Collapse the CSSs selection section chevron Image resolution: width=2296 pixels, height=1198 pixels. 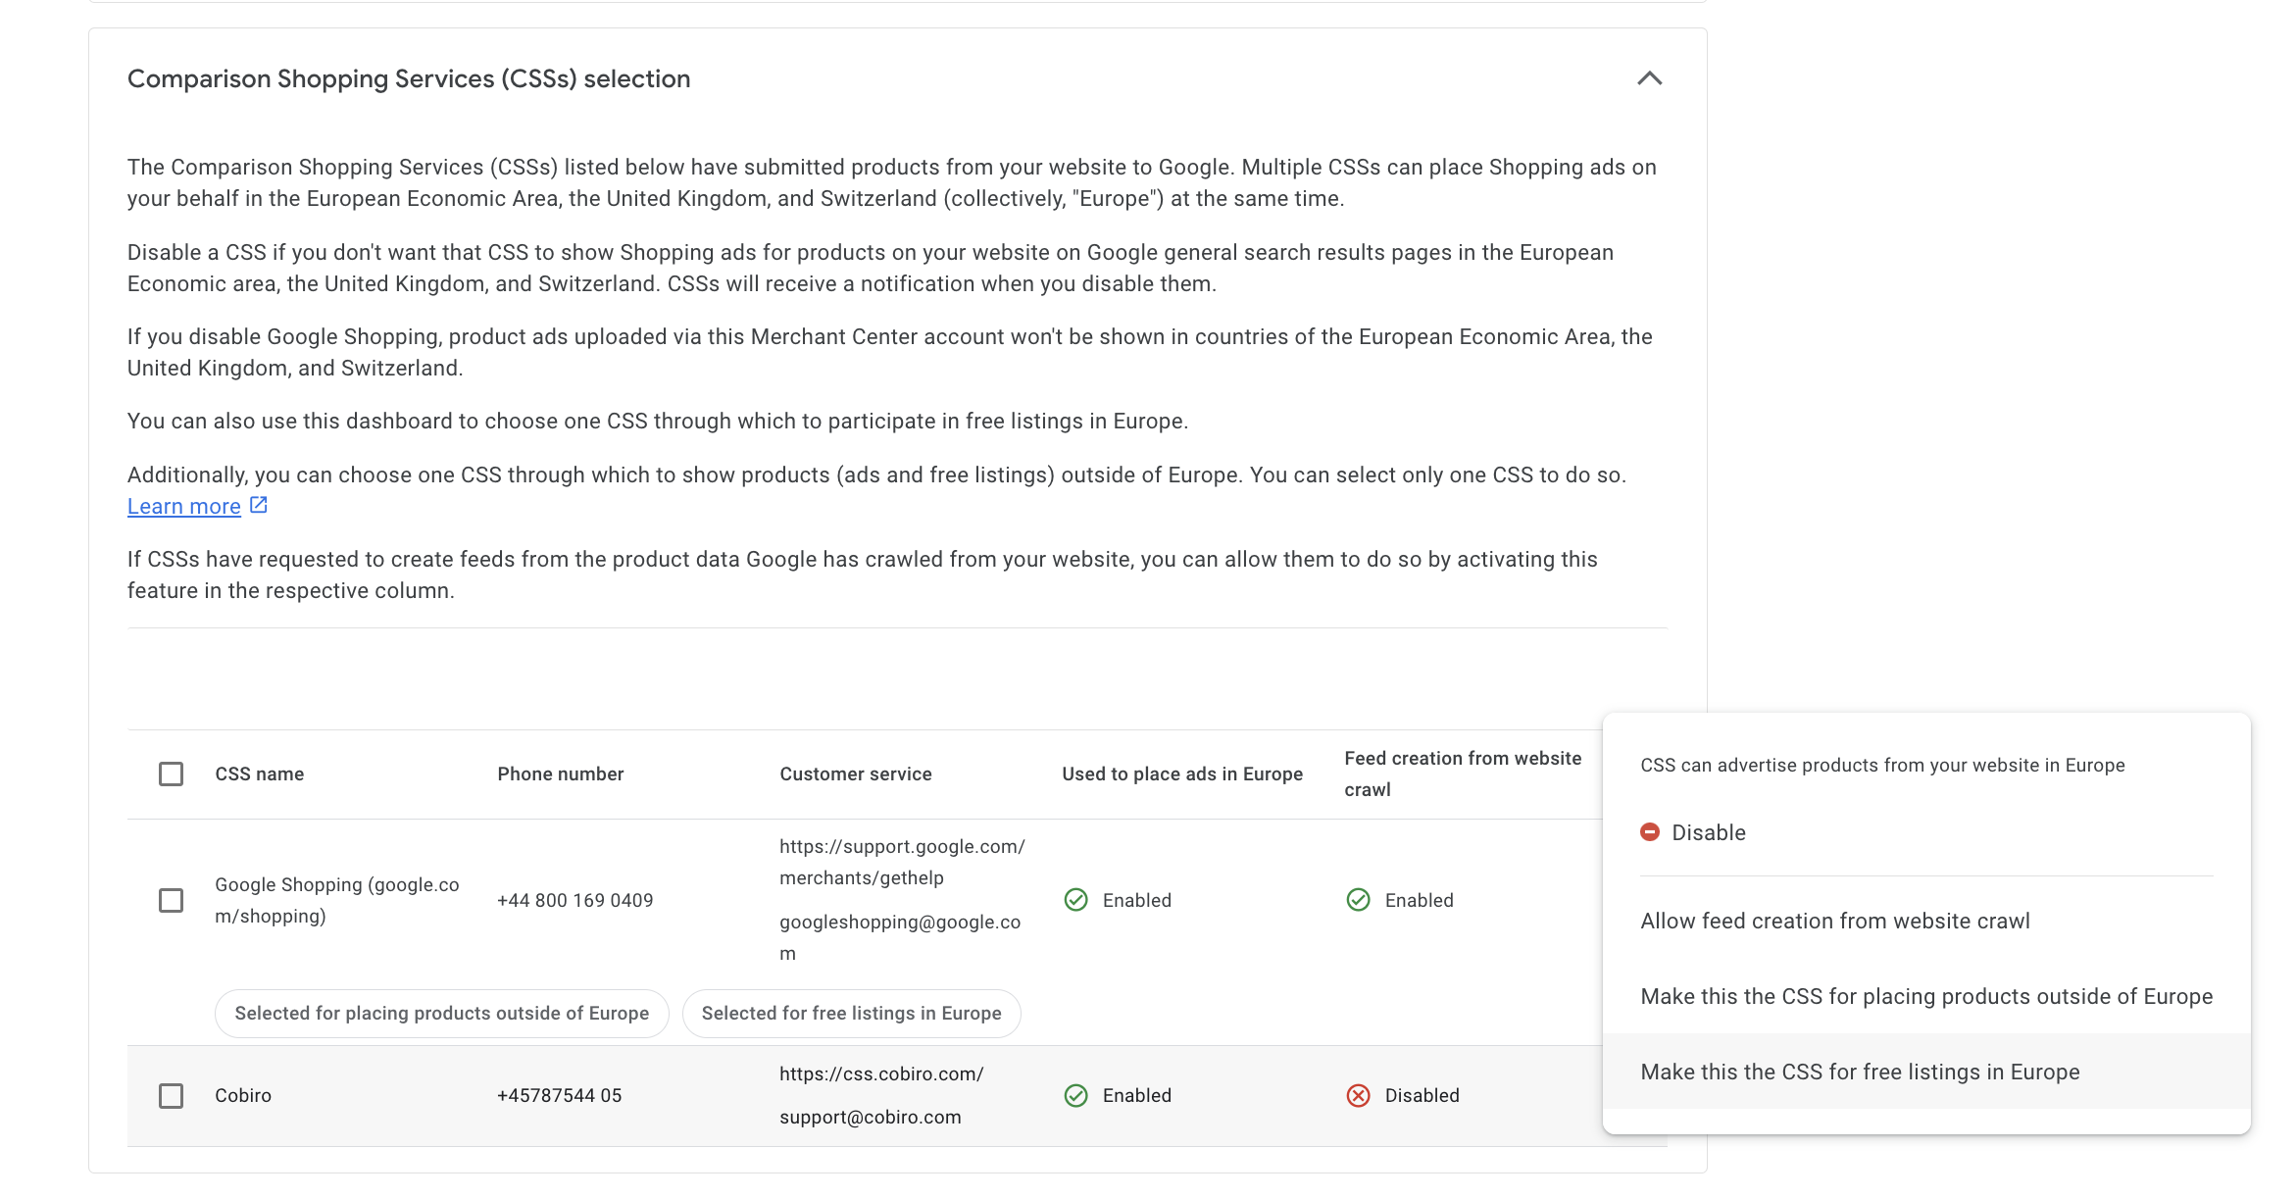[x=1650, y=78]
